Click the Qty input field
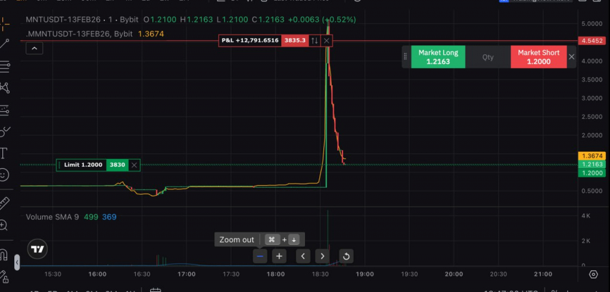 (x=488, y=57)
